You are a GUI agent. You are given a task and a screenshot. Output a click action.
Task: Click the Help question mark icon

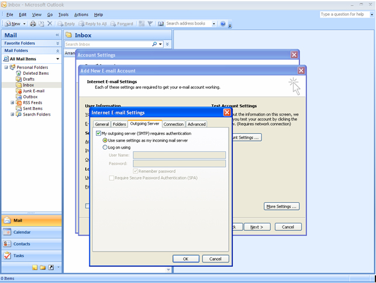[223, 24]
